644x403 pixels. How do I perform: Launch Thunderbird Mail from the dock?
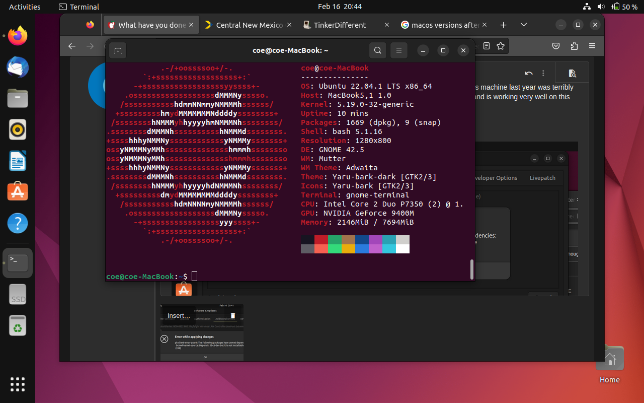pyautogui.click(x=18, y=68)
